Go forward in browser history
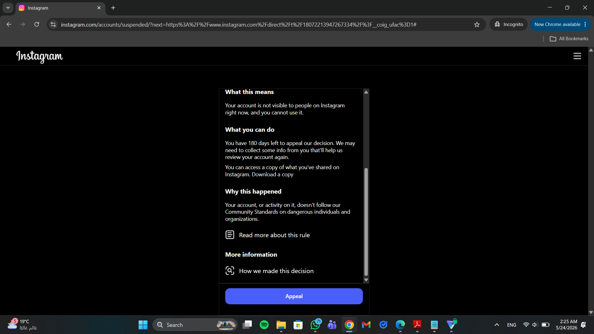The width and height of the screenshot is (594, 334). [x=23, y=24]
